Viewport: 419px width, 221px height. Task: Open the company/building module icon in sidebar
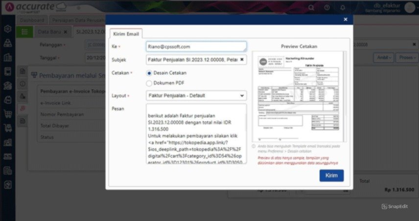pos(8,57)
